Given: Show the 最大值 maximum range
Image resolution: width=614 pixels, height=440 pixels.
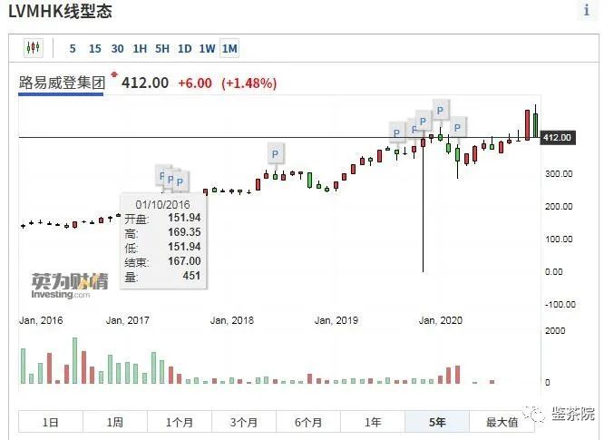Looking at the screenshot, I should click(x=502, y=422).
